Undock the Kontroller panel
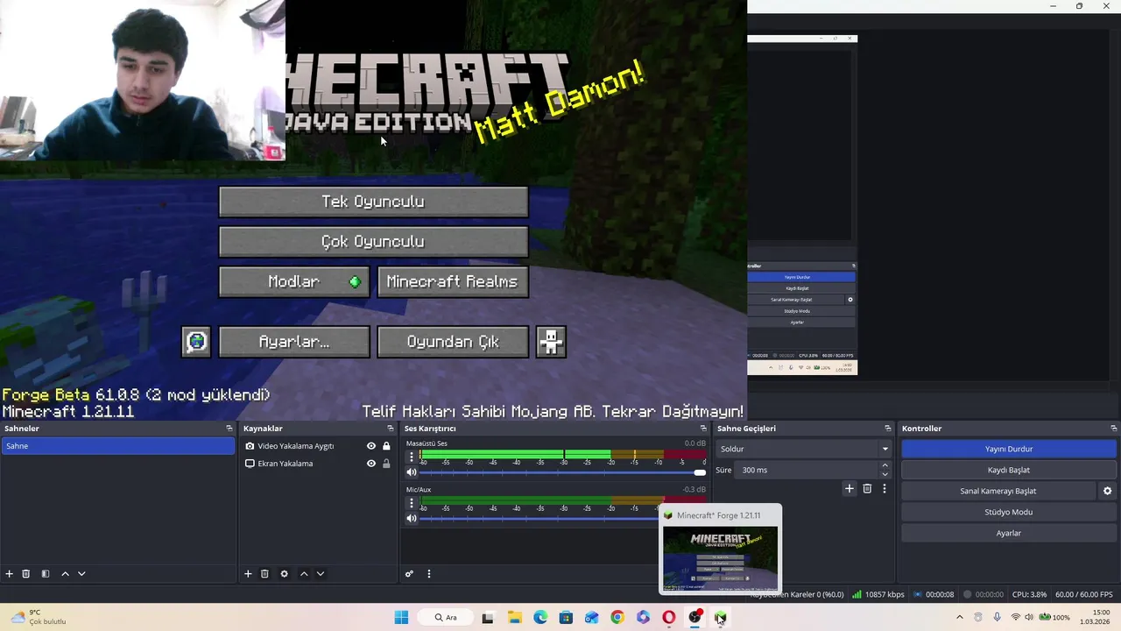This screenshot has width=1121, height=631. pyautogui.click(x=1114, y=429)
